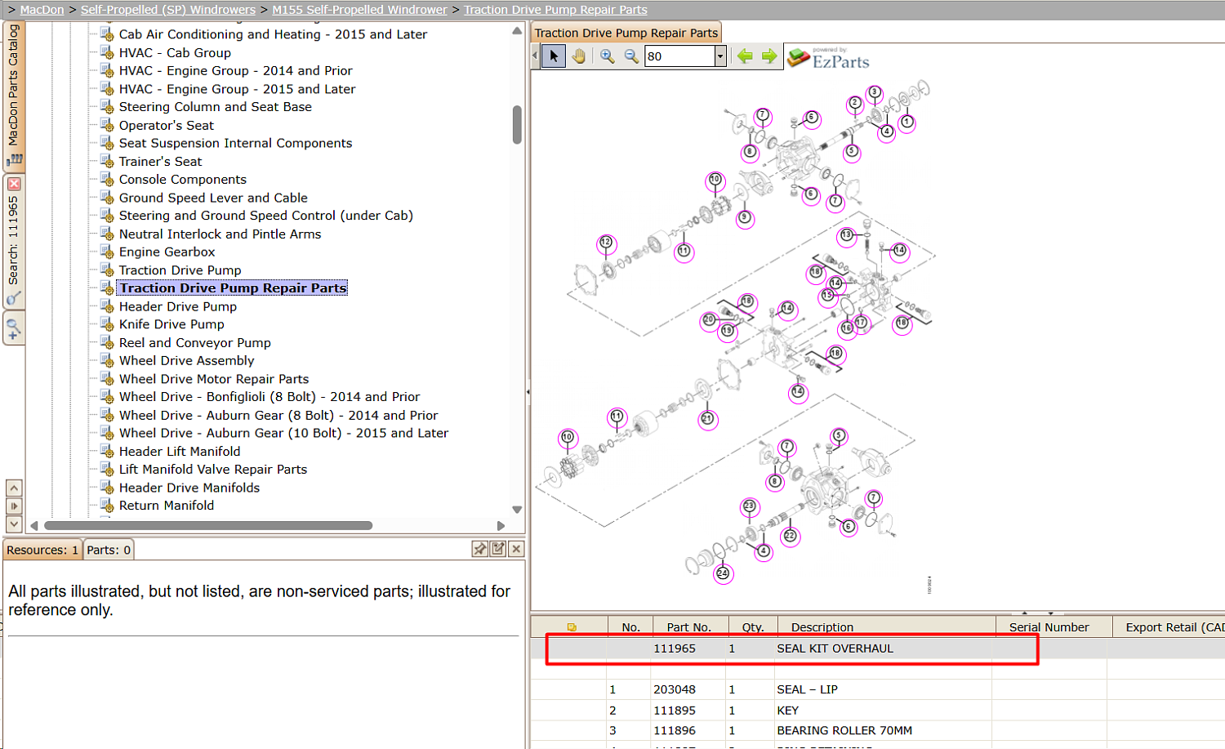Select Neutral Interlock and Pintle Arms item
Viewport: 1225px width, 749px height.
click(x=220, y=234)
